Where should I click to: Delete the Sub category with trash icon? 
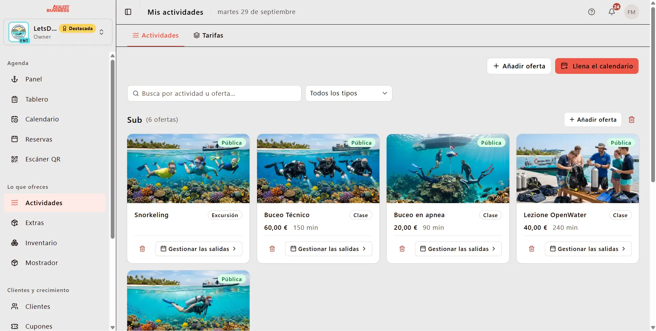pyautogui.click(x=631, y=120)
